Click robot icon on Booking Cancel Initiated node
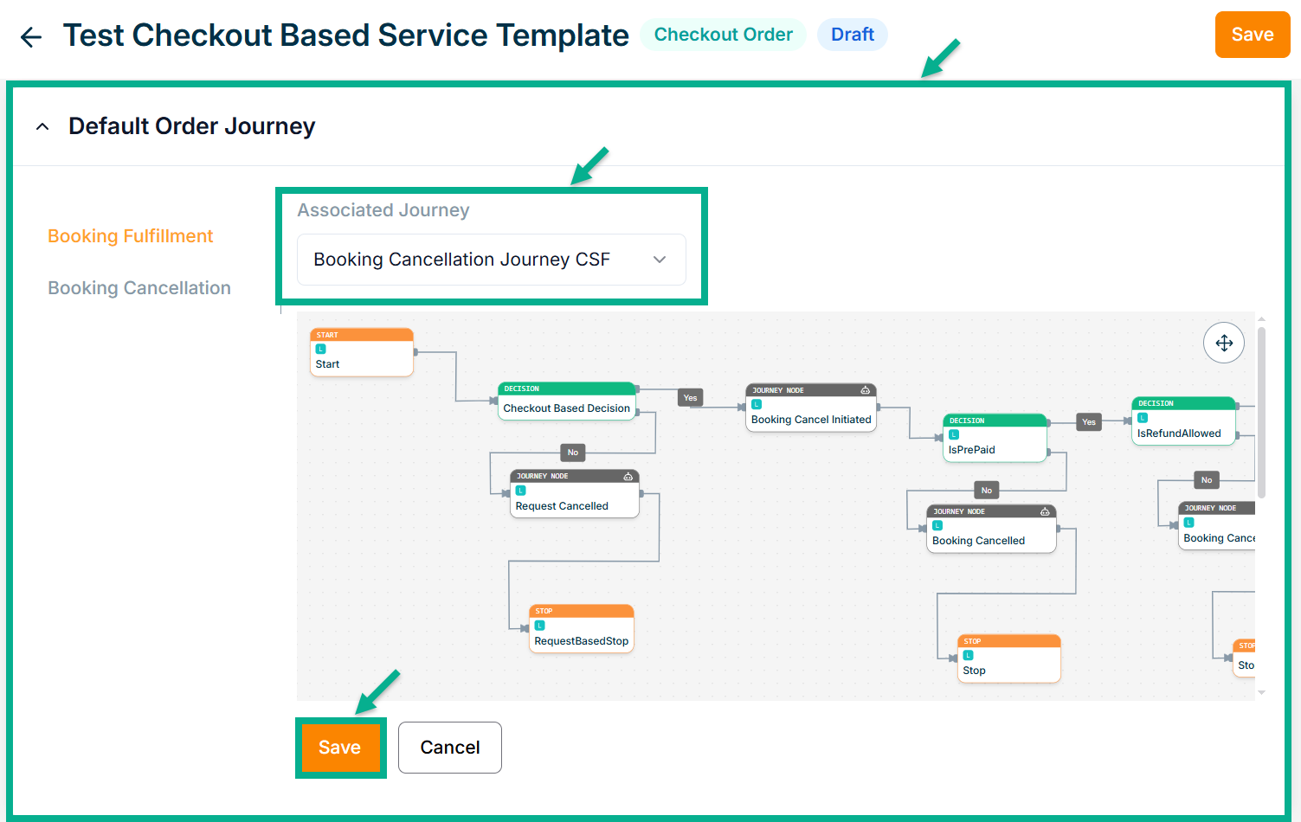 click(865, 390)
